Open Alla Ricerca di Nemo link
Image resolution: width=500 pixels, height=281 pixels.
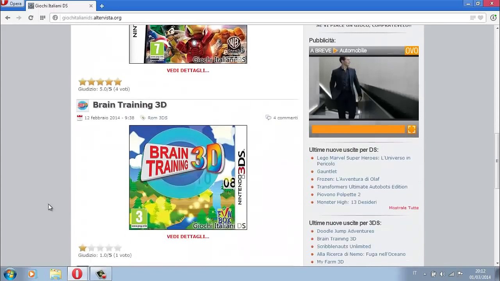pyautogui.click(x=361, y=254)
